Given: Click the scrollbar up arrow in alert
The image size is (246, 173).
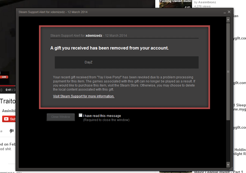Looking at the screenshot, I should [x=228, y=20].
